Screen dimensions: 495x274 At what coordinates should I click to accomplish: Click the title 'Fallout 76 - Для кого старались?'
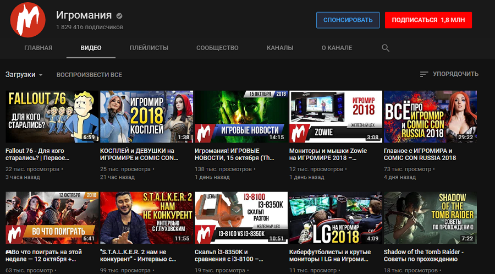coord(37,155)
